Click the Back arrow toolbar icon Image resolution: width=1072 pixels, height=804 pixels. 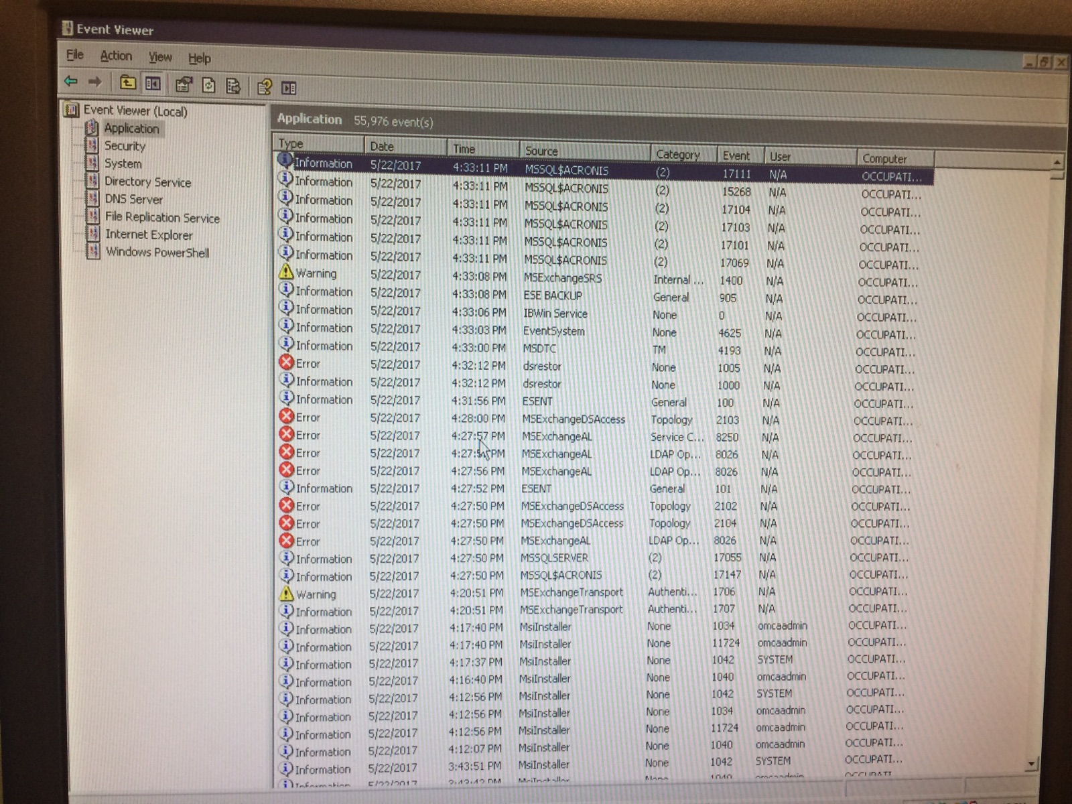pyautogui.click(x=70, y=82)
